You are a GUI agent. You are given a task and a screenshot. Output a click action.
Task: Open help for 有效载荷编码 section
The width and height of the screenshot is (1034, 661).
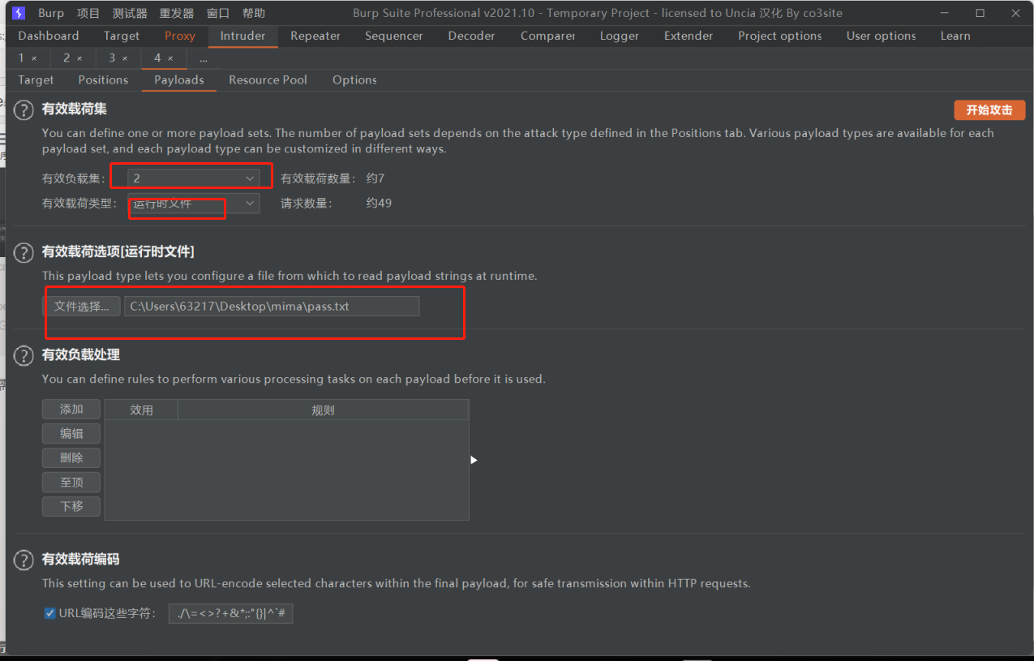(24, 560)
